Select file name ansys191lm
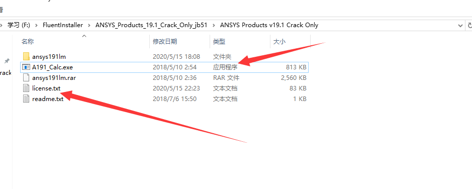The image size is (472, 189). tap(49, 57)
